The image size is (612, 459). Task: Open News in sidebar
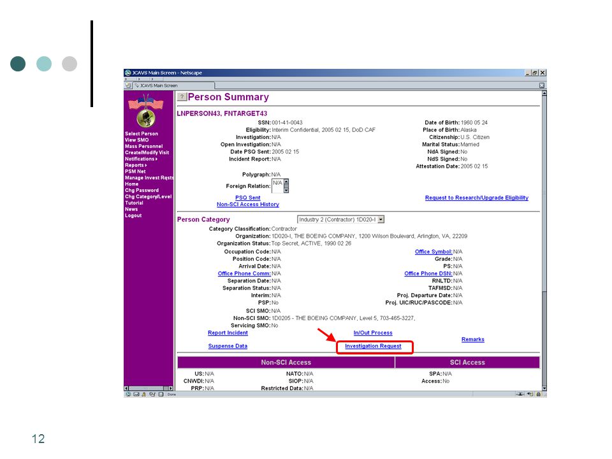(x=131, y=209)
